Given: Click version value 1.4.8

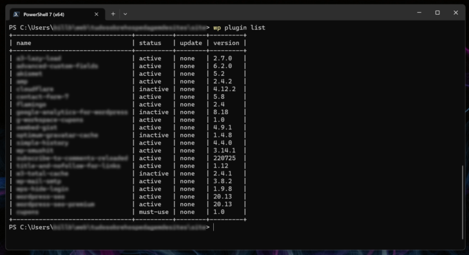Looking at the screenshot, I should pos(222,135).
